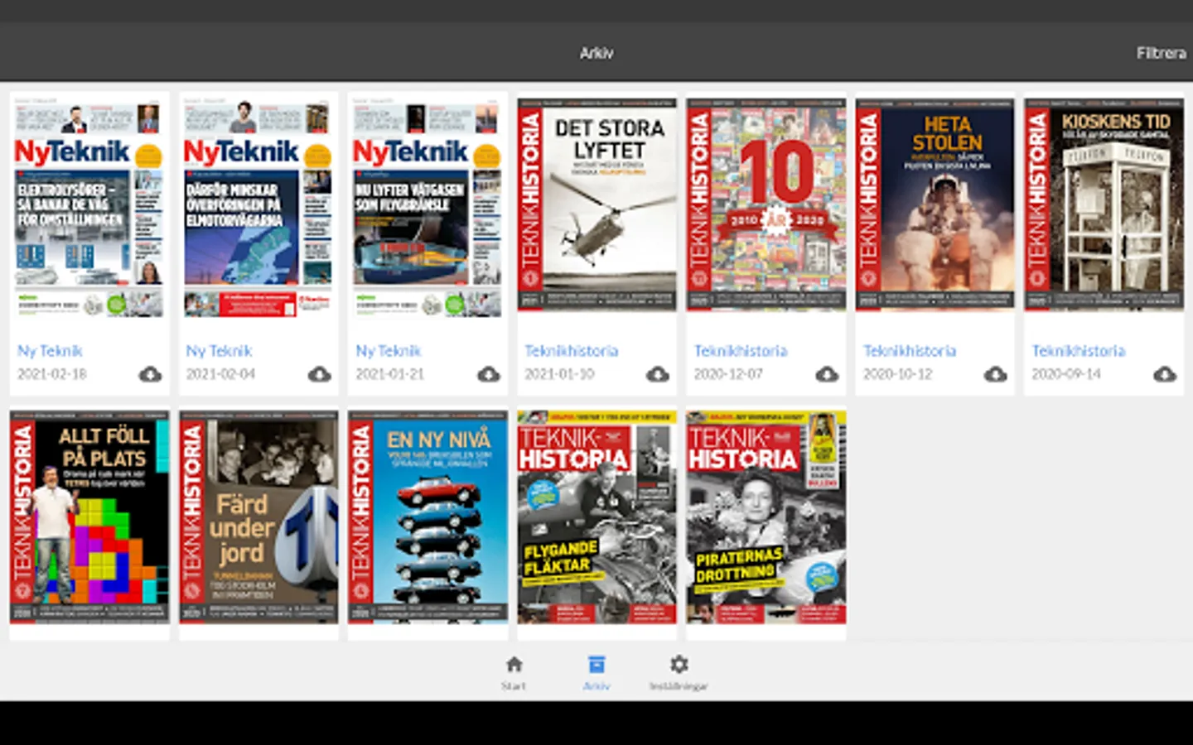Click the Teknikhistoria title dated 2020-09-14
Viewport: 1193px width, 745px height.
pyautogui.click(x=1079, y=351)
